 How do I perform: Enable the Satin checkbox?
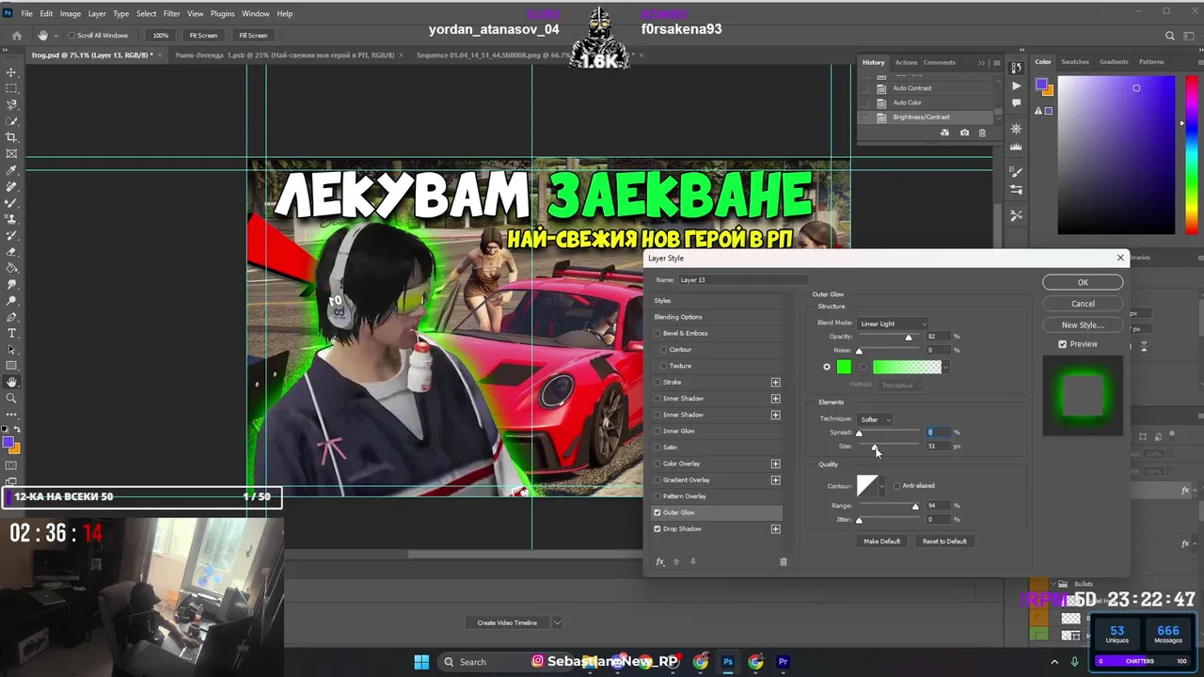(657, 448)
